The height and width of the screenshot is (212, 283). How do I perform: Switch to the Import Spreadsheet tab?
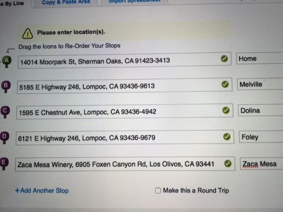click(134, 1)
